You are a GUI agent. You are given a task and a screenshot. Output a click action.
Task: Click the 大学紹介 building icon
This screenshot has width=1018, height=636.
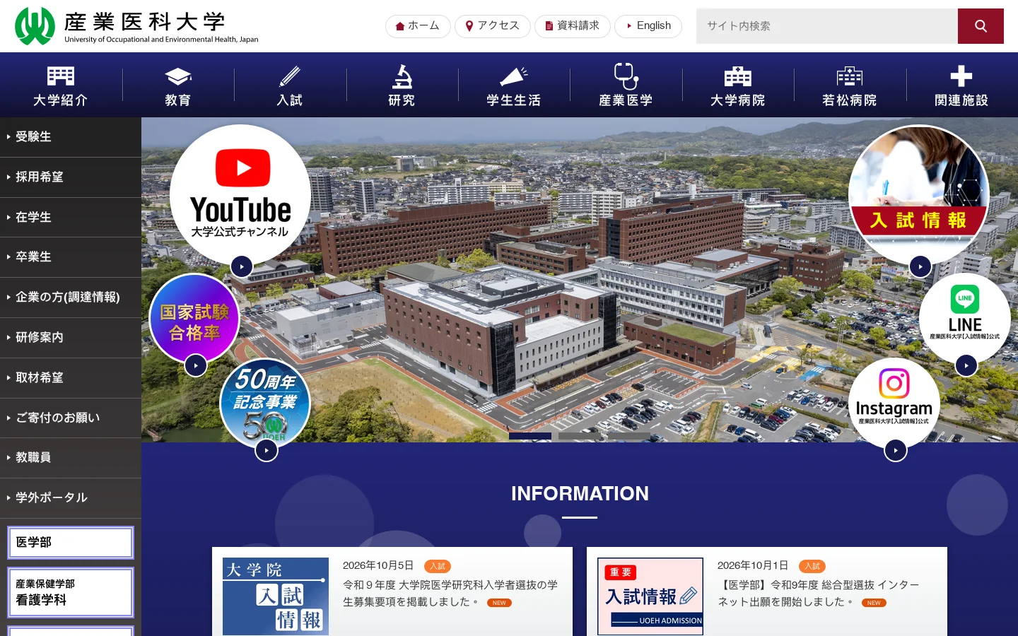point(61,76)
